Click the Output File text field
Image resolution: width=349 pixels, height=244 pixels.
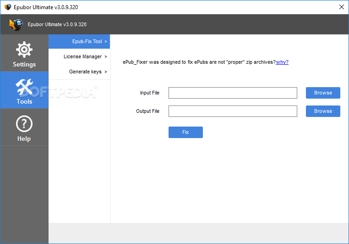[233, 111]
